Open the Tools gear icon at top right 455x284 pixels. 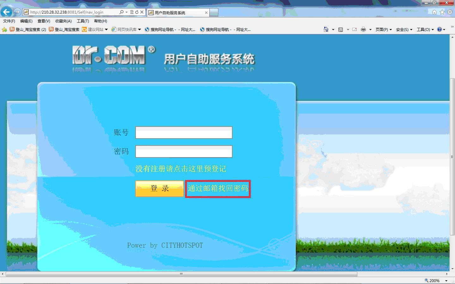click(450, 12)
